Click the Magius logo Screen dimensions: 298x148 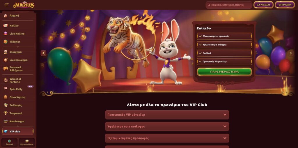point(24,5)
